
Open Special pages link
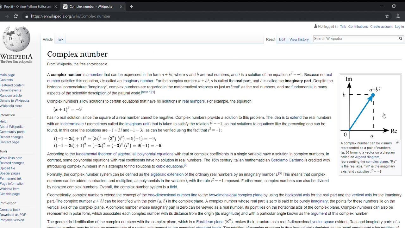(10, 173)
